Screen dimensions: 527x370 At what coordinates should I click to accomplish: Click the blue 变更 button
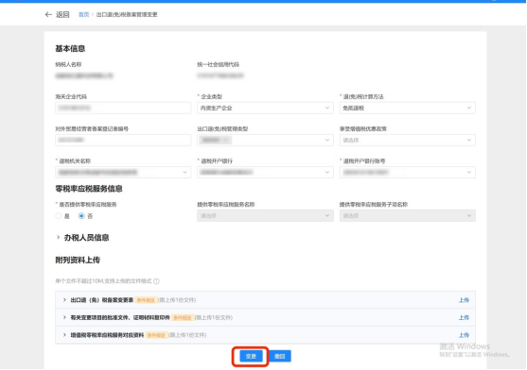[x=251, y=356]
